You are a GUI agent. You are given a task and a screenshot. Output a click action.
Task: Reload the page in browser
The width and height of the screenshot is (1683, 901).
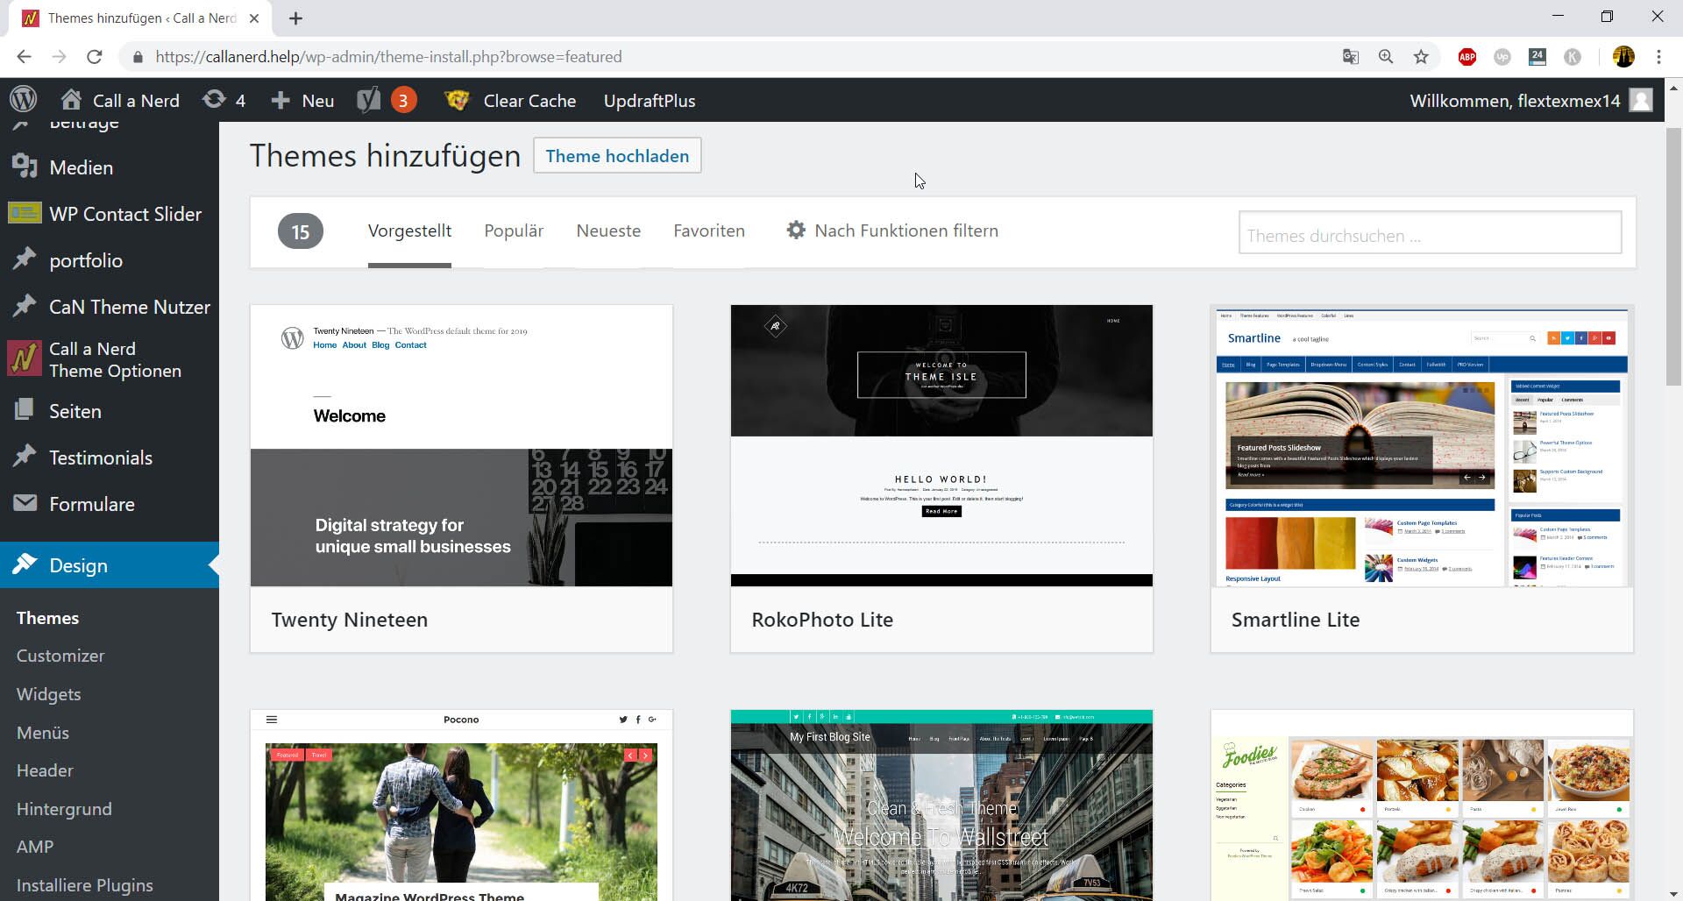95,57
